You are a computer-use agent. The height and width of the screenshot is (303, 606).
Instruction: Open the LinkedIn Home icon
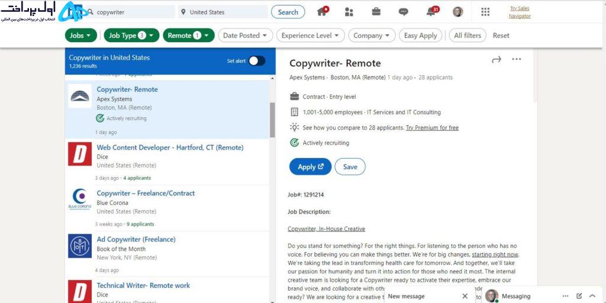click(x=323, y=12)
